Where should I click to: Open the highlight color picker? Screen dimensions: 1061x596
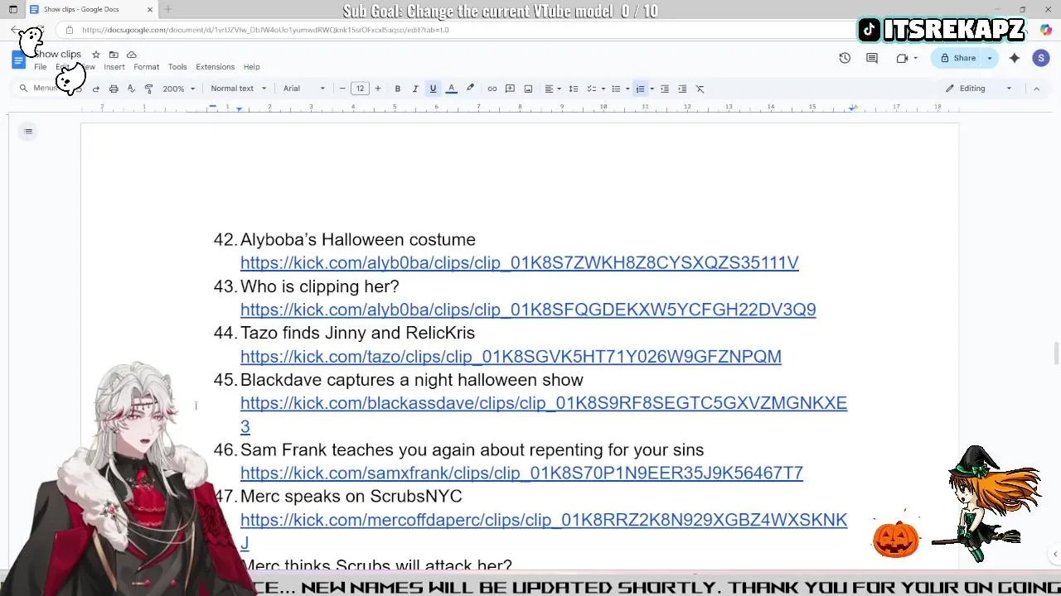470,89
